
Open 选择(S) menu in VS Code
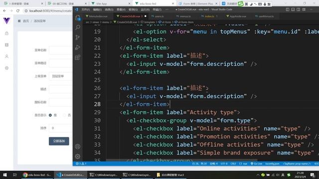point(109,9)
